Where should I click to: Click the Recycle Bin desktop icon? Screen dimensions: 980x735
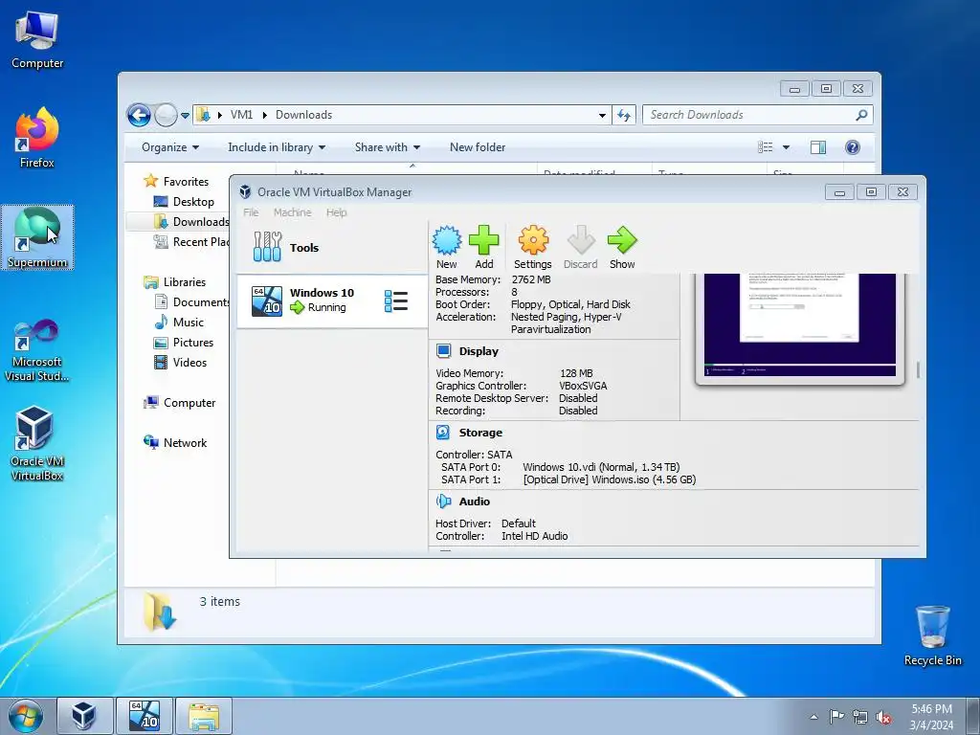932,636
